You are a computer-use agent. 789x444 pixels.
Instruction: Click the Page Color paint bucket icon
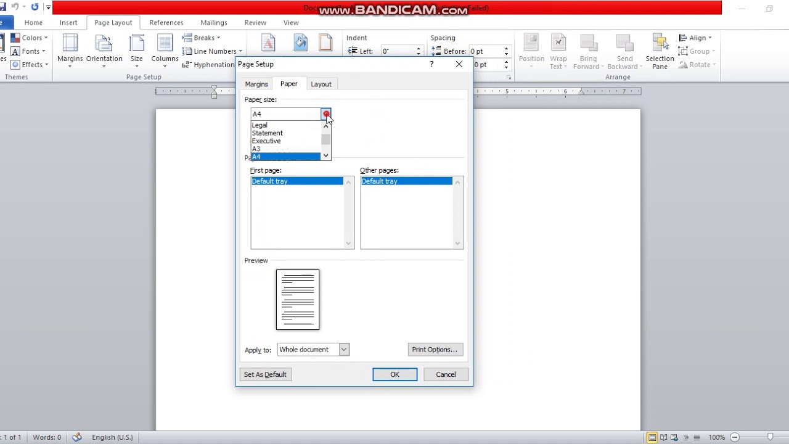click(x=301, y=43)
